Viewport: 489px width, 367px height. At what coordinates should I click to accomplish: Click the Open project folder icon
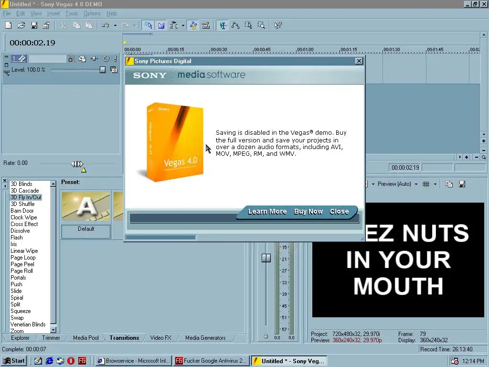pyautogui.click(x=21, y=25)
